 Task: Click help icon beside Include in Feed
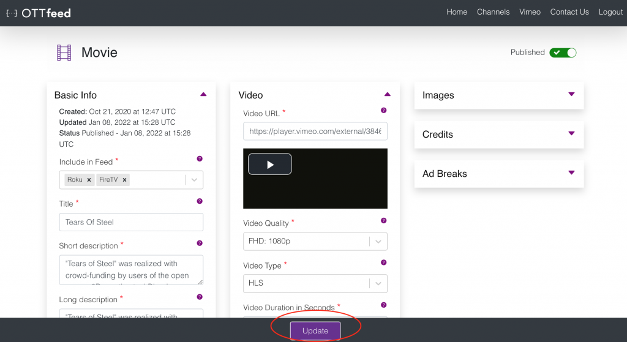(200, 158)
